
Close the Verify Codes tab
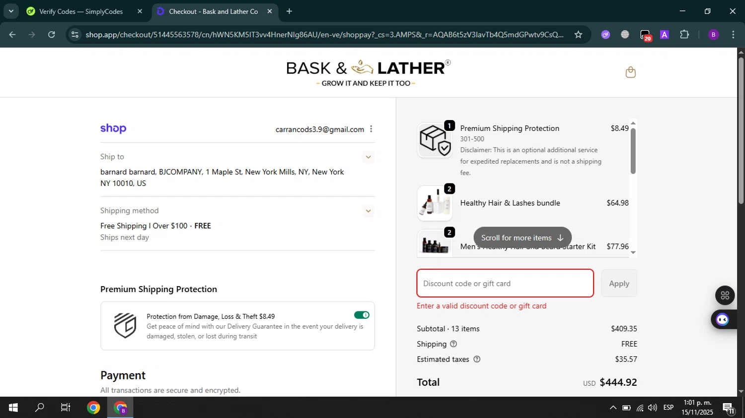pos(140,11)
